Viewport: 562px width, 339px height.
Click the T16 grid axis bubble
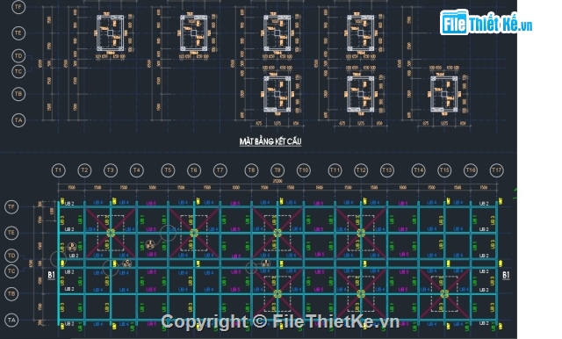(471, 170)
